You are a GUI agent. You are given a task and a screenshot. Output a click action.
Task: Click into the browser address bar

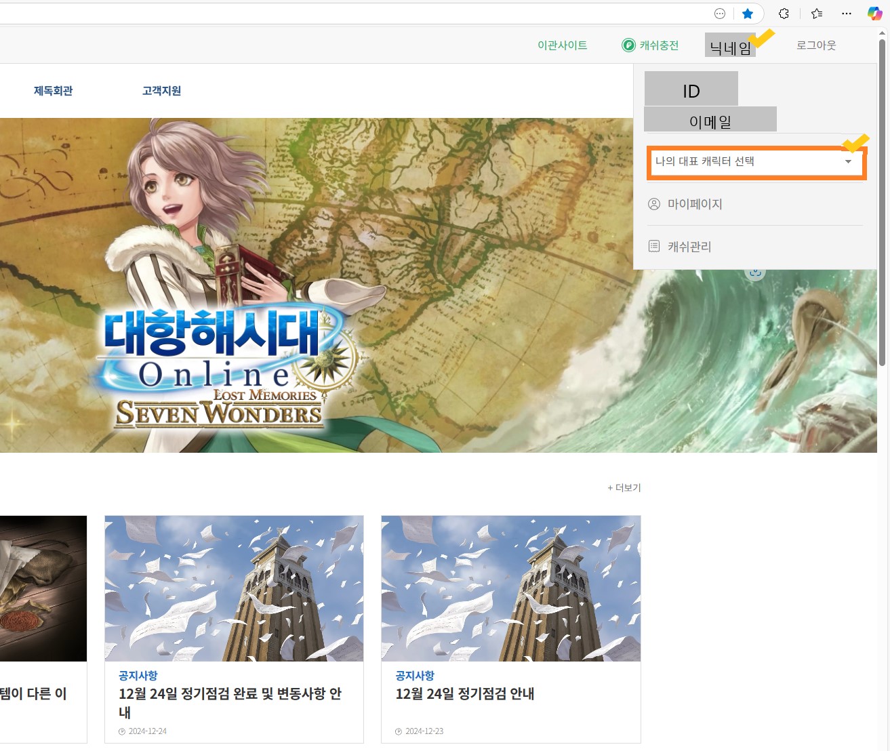pyautogui.click(x=352, y=14)
